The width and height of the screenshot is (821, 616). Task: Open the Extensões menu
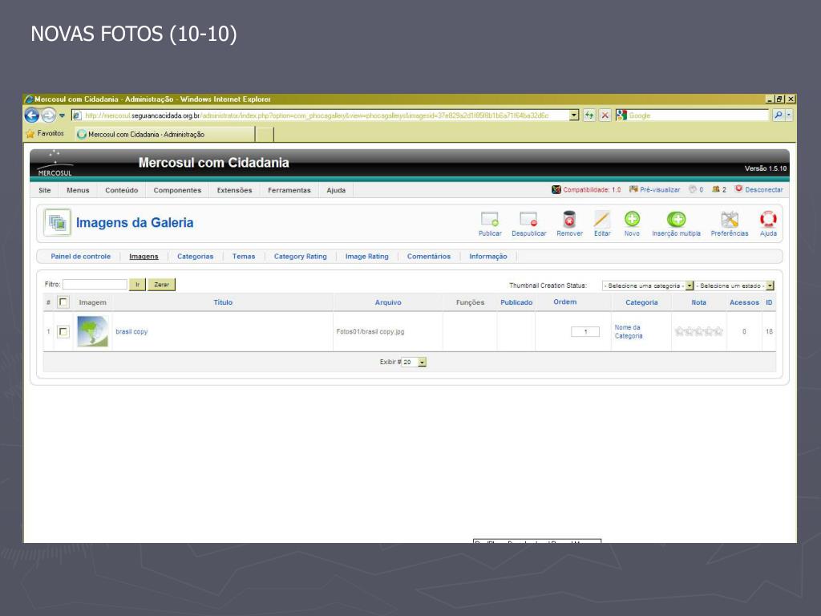coord(234,190)
